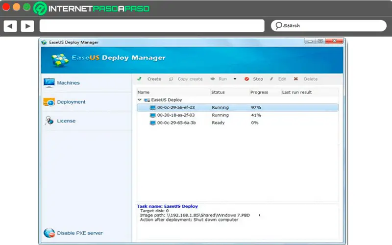Click the orange minimize dot
The height and width of the screenshot is (245, 392).
pos(17,7)
